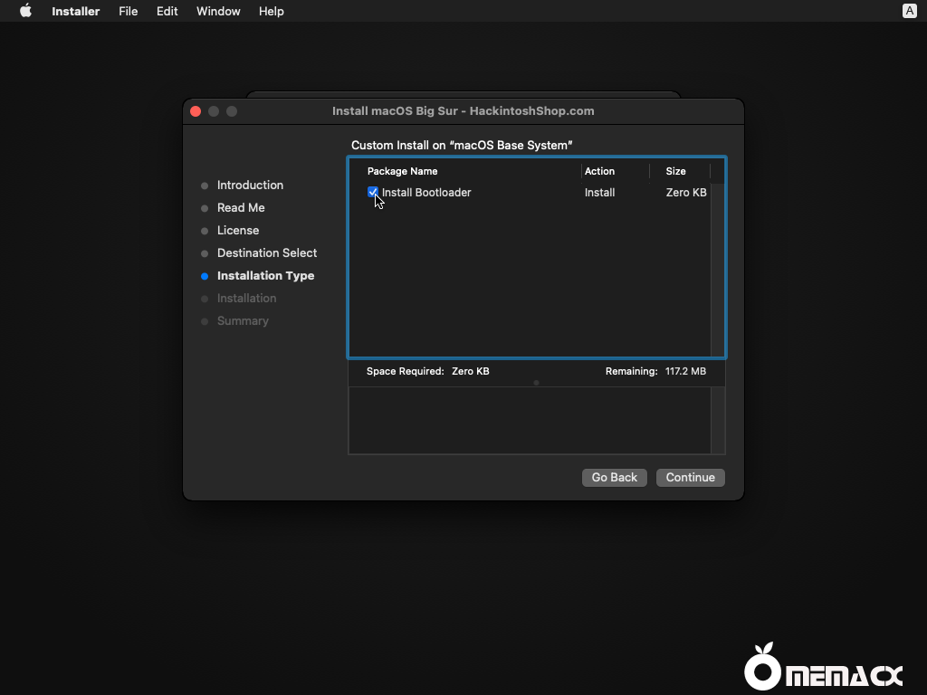Click the grayed Summary step bullet
This screenshot has width=927, height=695.
(204, 321)
